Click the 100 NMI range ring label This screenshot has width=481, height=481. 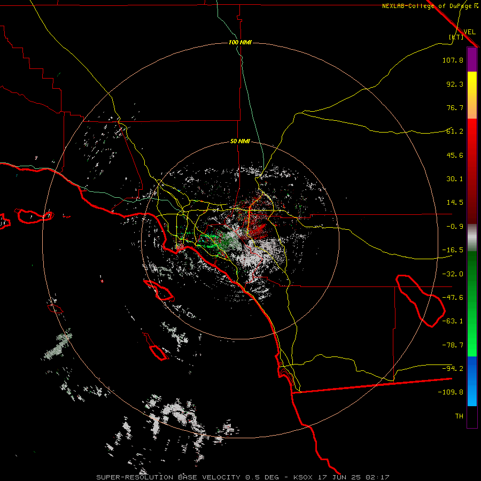(x=240, y=42)
